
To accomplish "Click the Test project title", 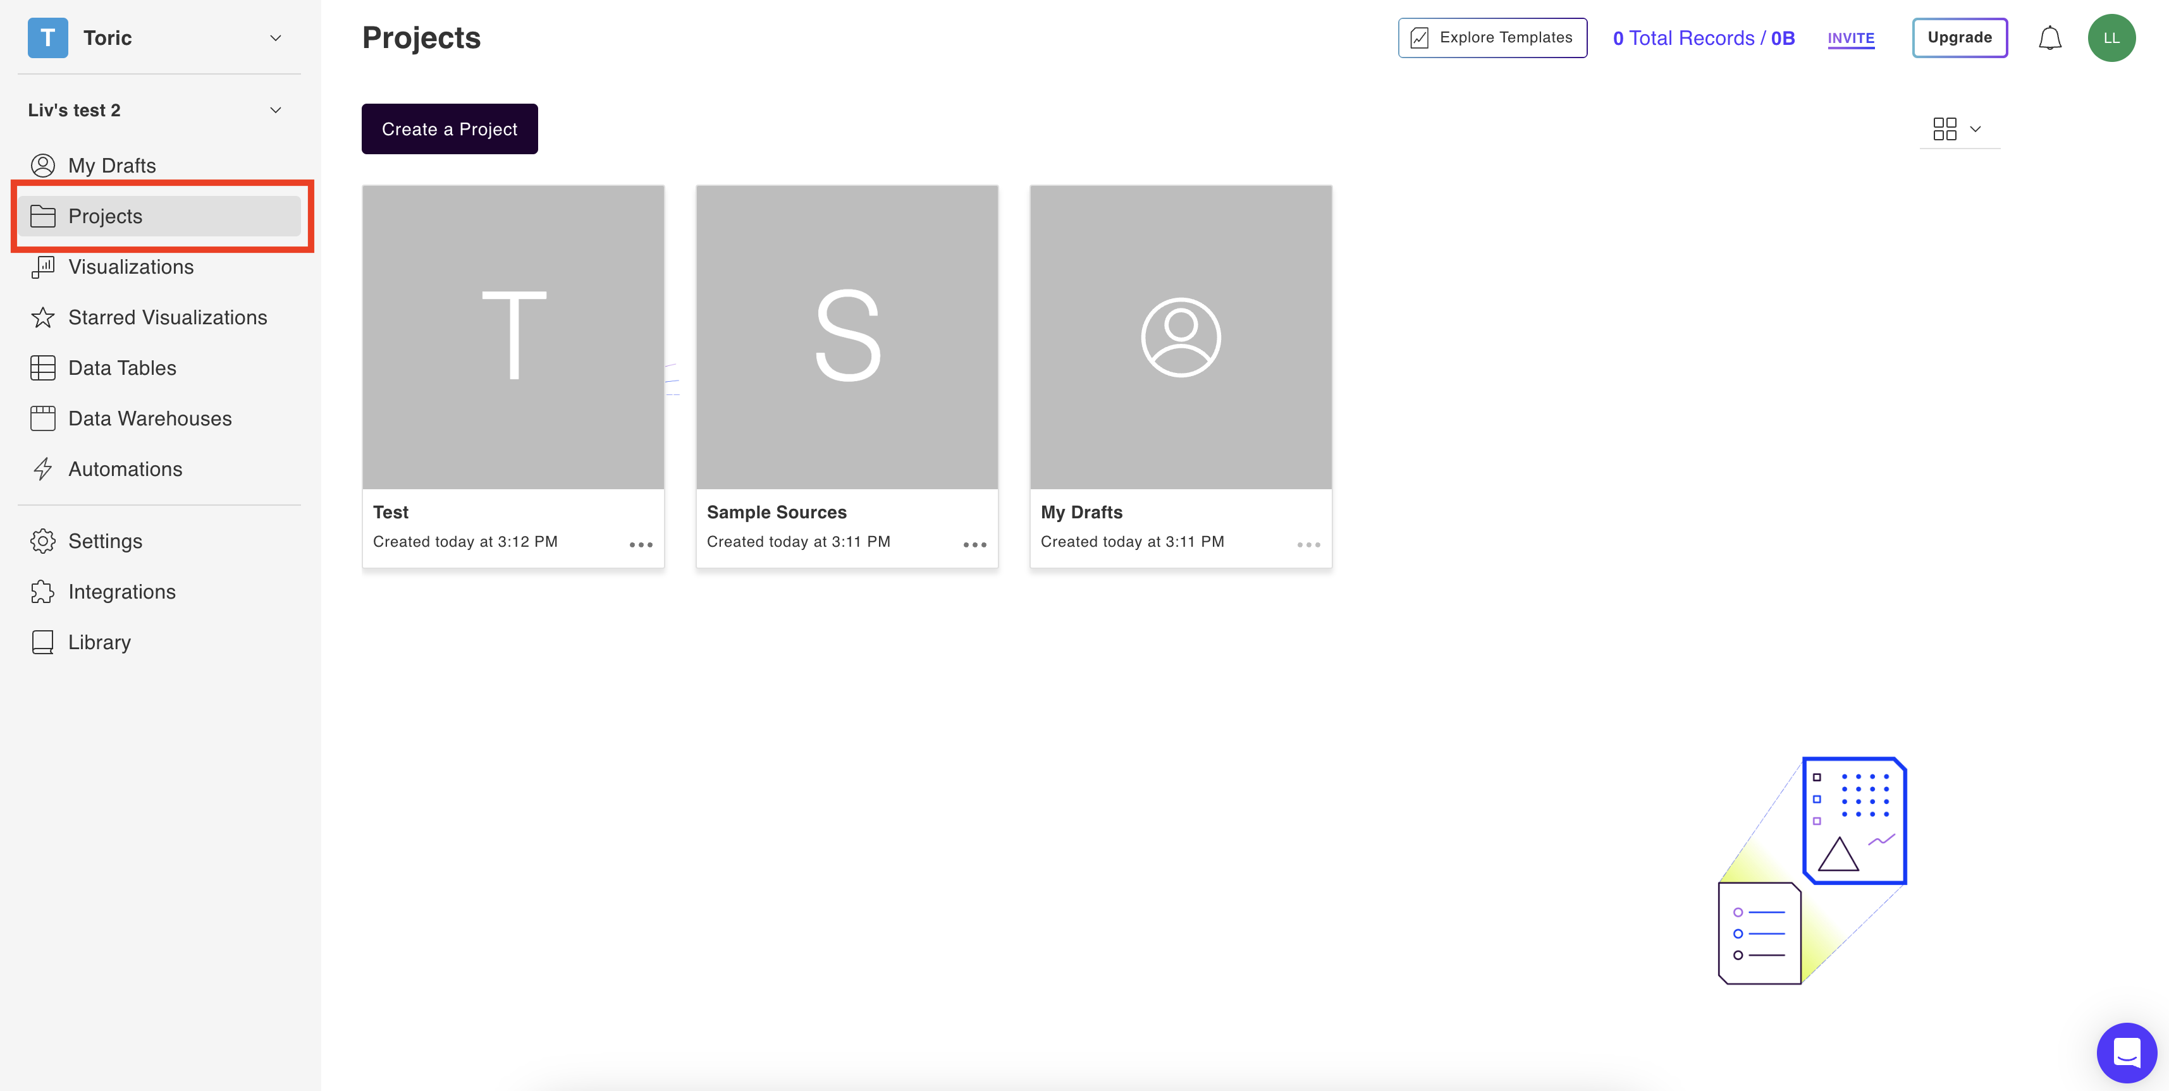I will (391, 512).
